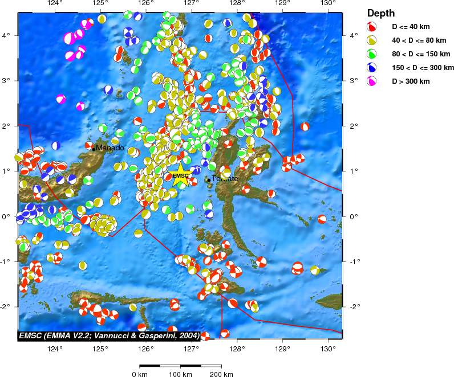454x377 pixels.
Task: Select the yellow 40 < D <= 80 km legend symbol
Action: point(371,40)
